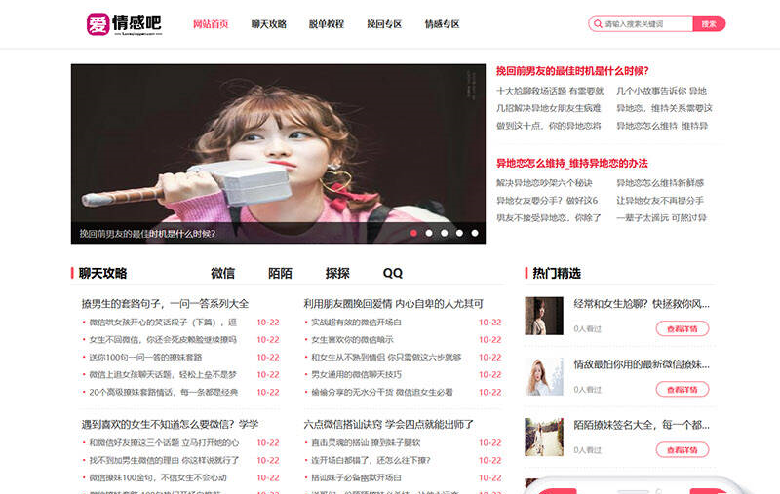This screenshot has height=494, width=780.
Task: Open article 撩男生的套路句子,一问一答系列大全
Action: pos(165,303)
